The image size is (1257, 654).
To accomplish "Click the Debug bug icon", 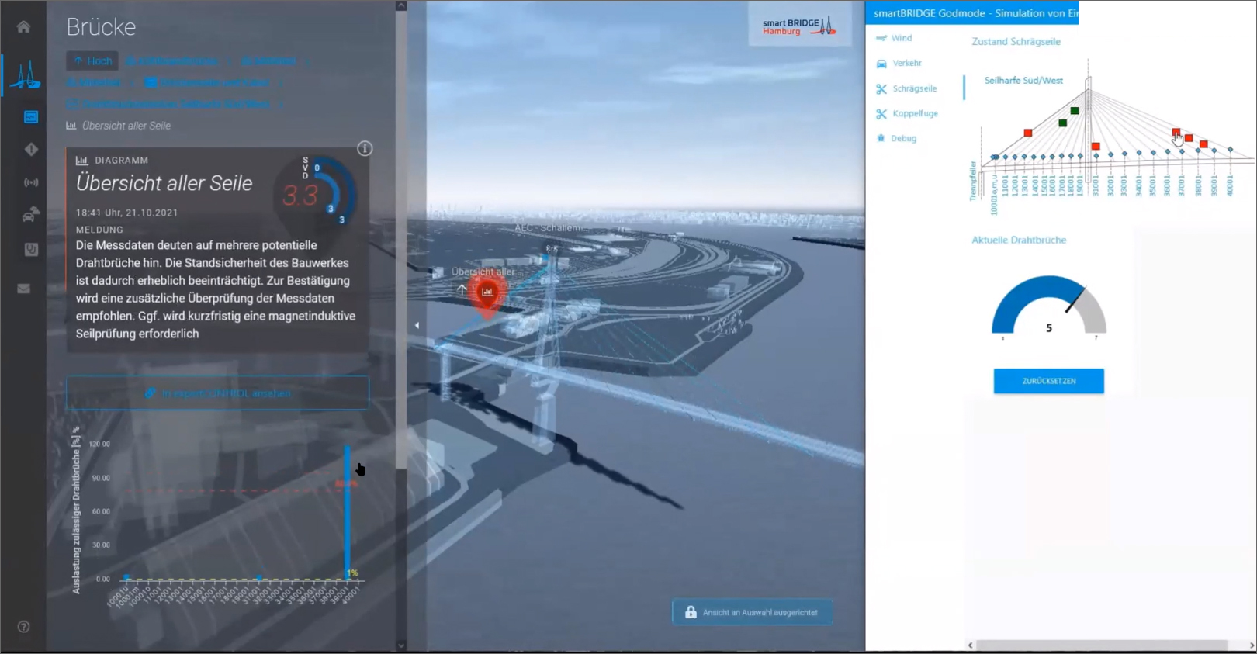I will tap(881, 138).
